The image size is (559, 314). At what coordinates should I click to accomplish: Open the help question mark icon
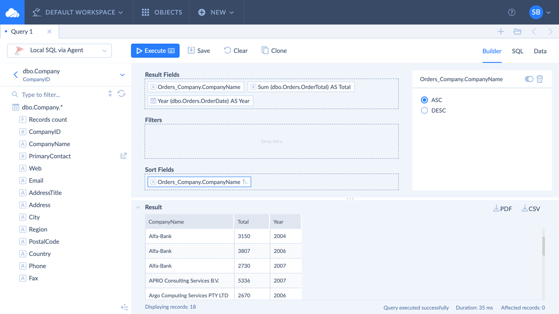(512, 12)
